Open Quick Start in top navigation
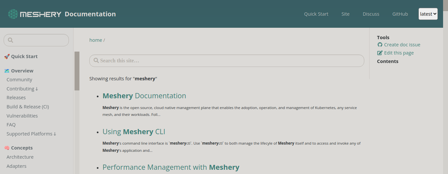This screenshot has height=174, width=448. (316, 14)
